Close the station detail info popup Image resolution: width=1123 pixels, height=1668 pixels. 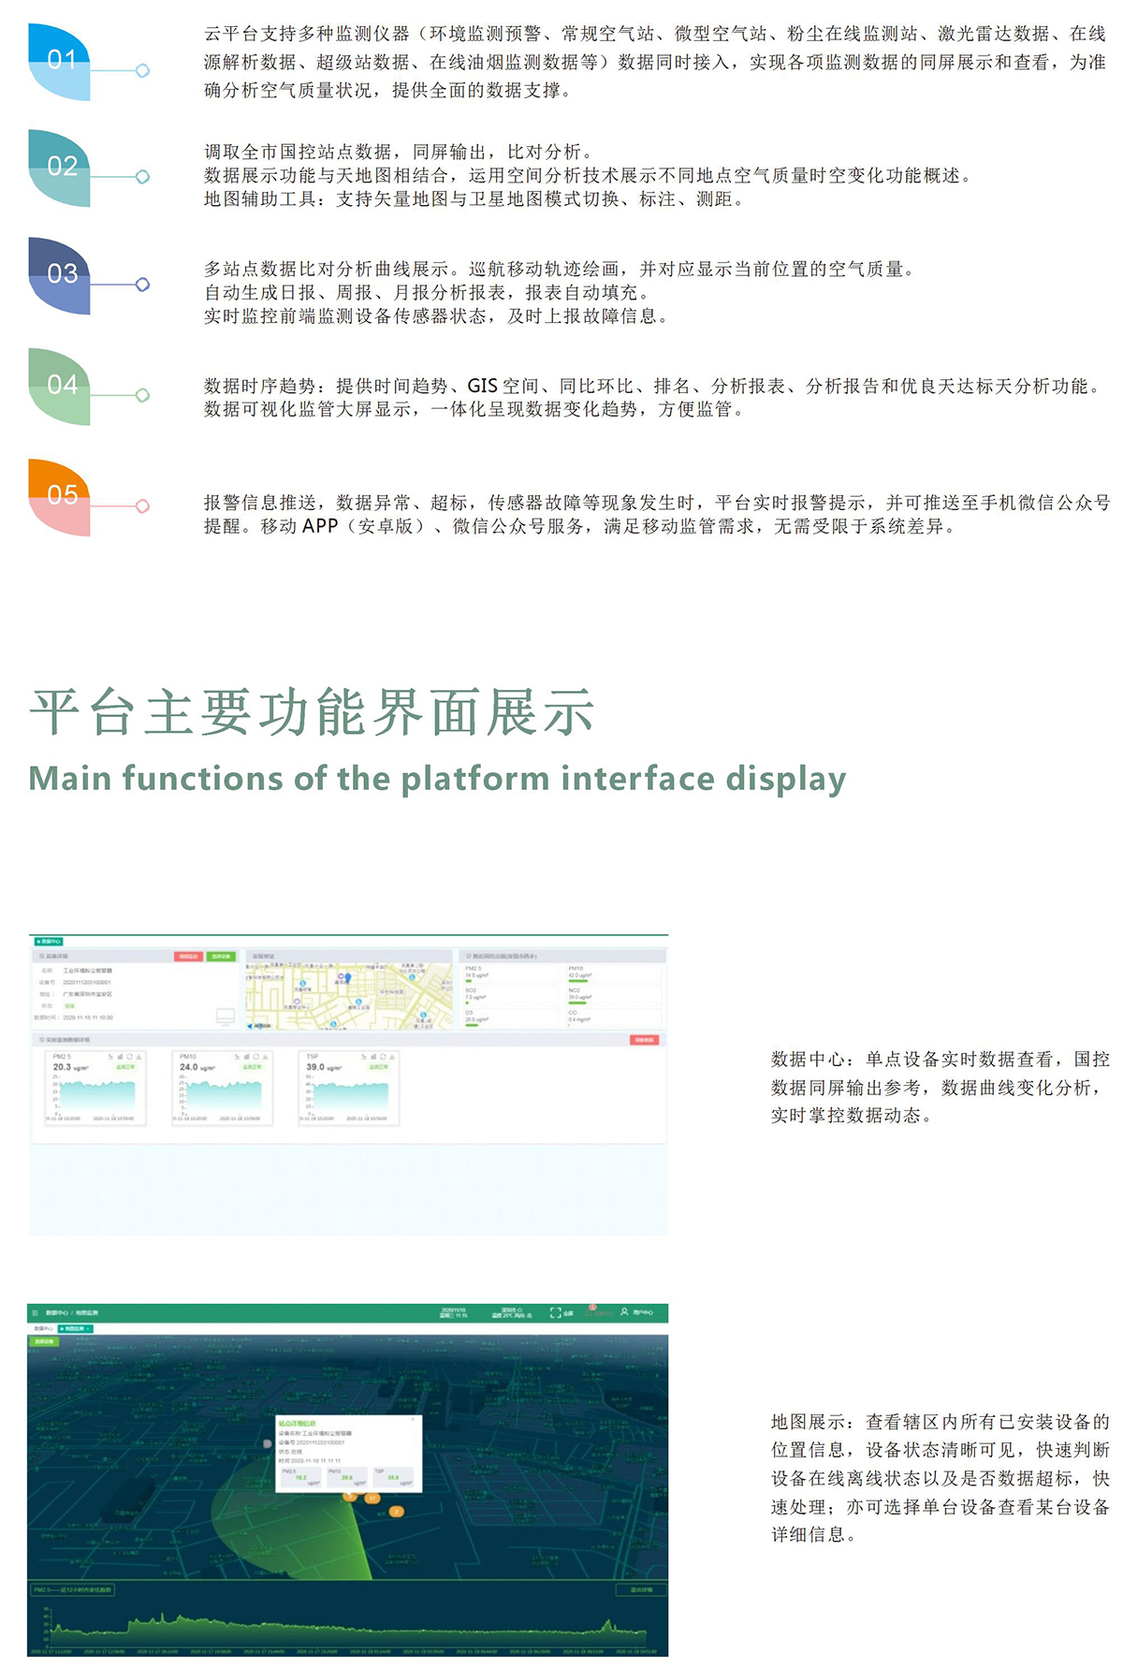[414, 1420]
